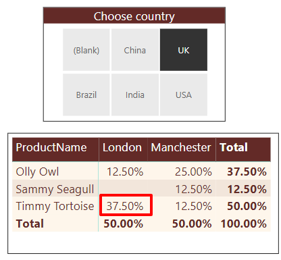Click highlighted 37.50% London cell
The image size is (281, 260).
tap(126, 205)
